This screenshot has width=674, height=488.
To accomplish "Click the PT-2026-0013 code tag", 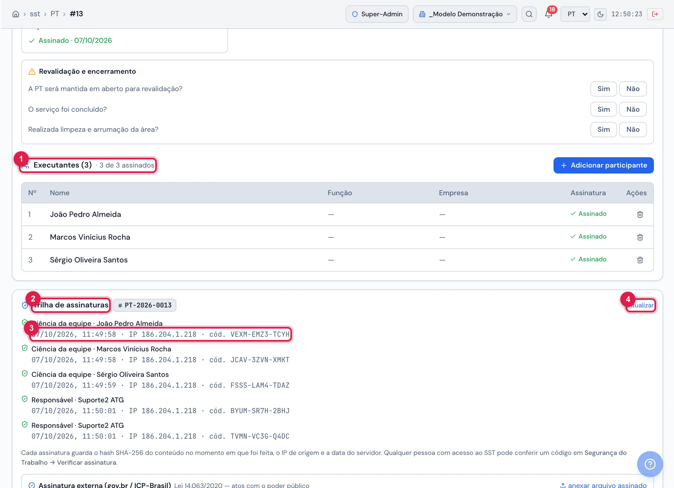I will pyautogui.click(x=144, y=305).
